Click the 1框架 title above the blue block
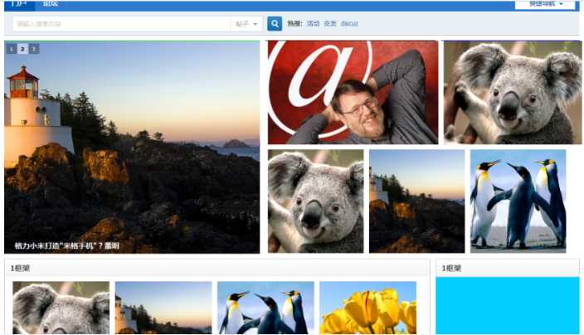 451,268
